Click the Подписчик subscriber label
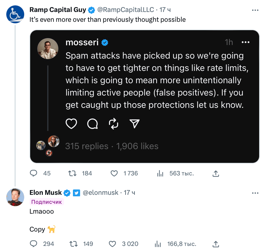 point(47,202)
